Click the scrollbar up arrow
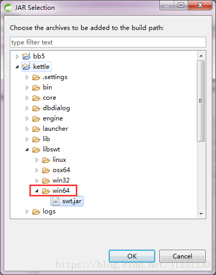The width and height of the screenshot is (216, 275). (201, 56)
